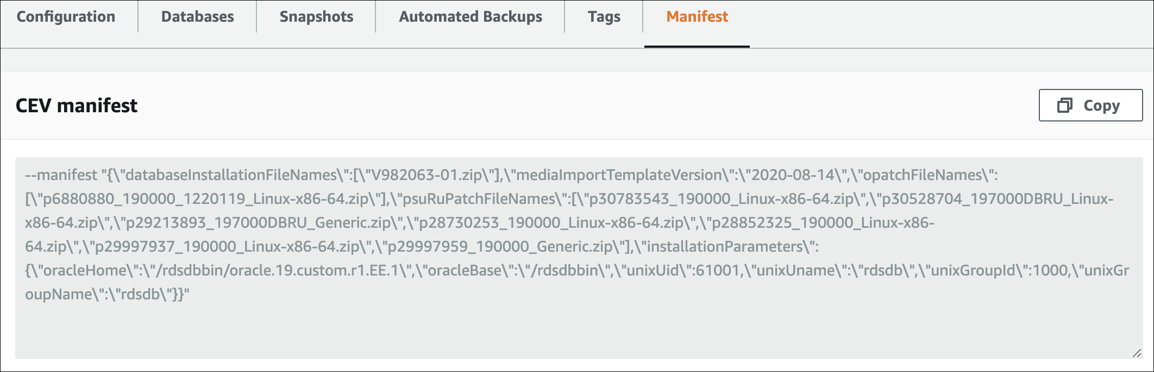The height and width of the screenshot is (372, 1154).
Task: Click the --manifest flag at text start
Action: coord(61,175)
